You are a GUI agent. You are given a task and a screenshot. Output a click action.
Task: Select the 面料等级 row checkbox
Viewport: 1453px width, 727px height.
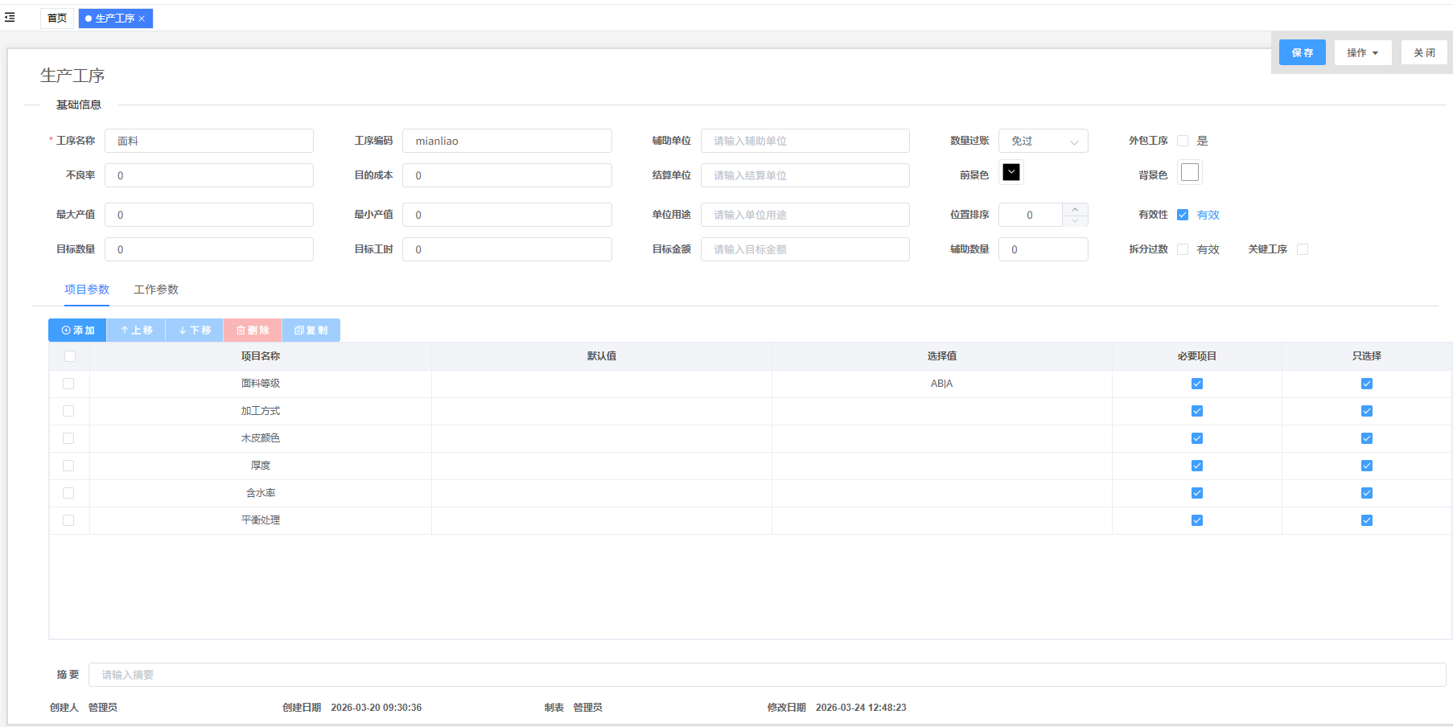[x=68, y=384]
